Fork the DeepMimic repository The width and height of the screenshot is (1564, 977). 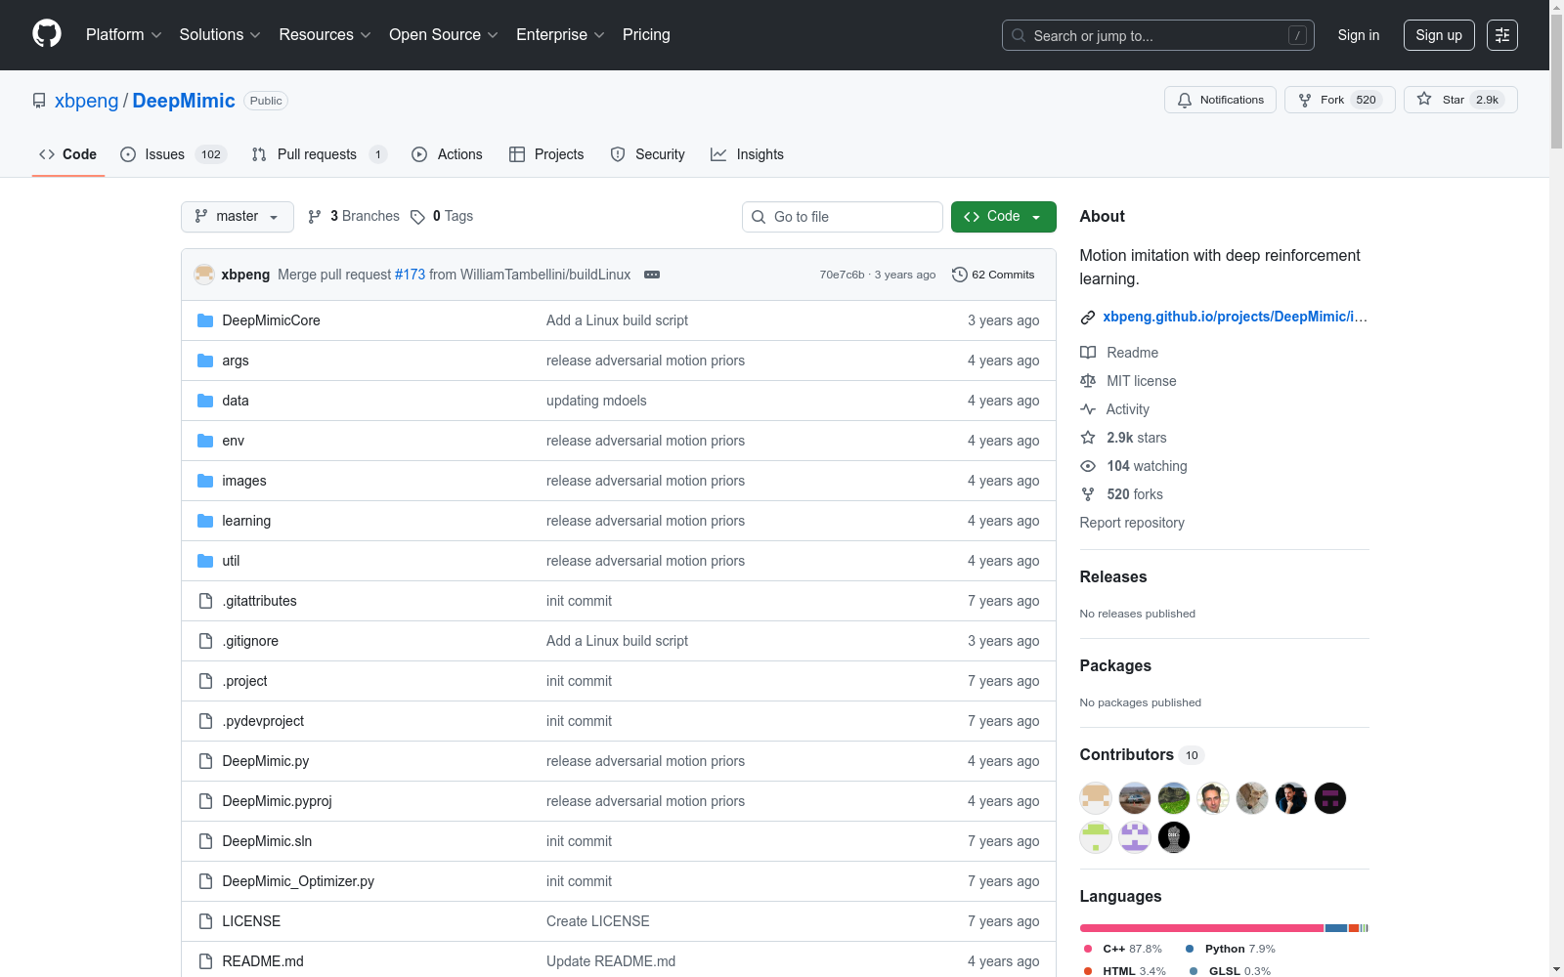point(1339,100)
